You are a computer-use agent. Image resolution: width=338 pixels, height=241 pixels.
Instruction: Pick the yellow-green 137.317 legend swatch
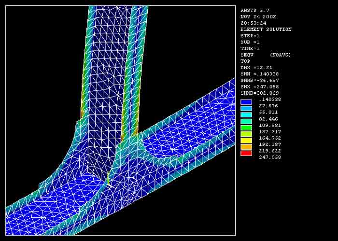click(x=246, y=134)
